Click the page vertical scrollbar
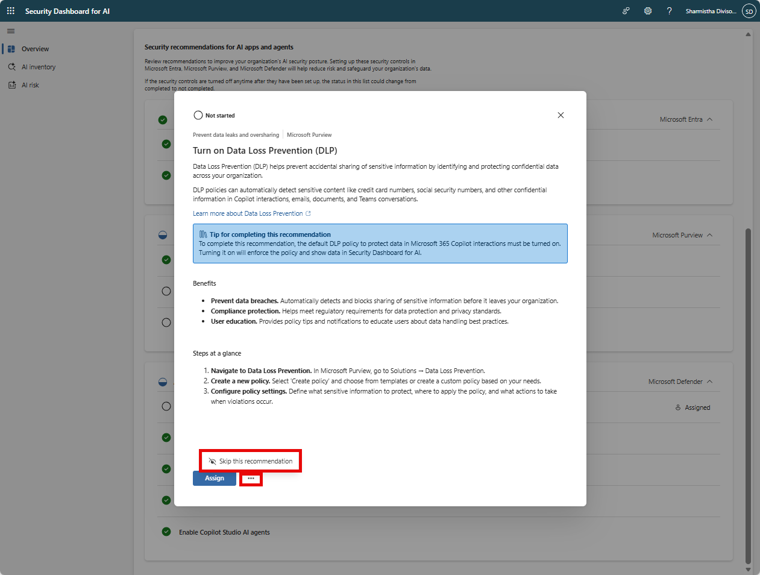Screen dimensions: 760x575 [748, 395]
